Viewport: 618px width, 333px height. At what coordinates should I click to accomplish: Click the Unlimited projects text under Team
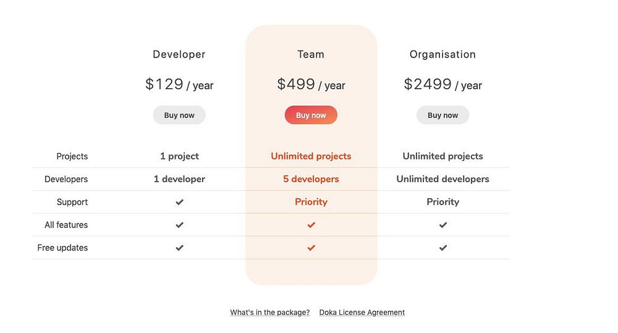pyautogui.click(x=311, y=156)
